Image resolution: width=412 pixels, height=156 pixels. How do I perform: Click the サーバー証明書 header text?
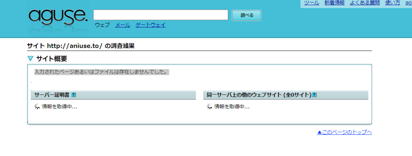pos(52,95)
